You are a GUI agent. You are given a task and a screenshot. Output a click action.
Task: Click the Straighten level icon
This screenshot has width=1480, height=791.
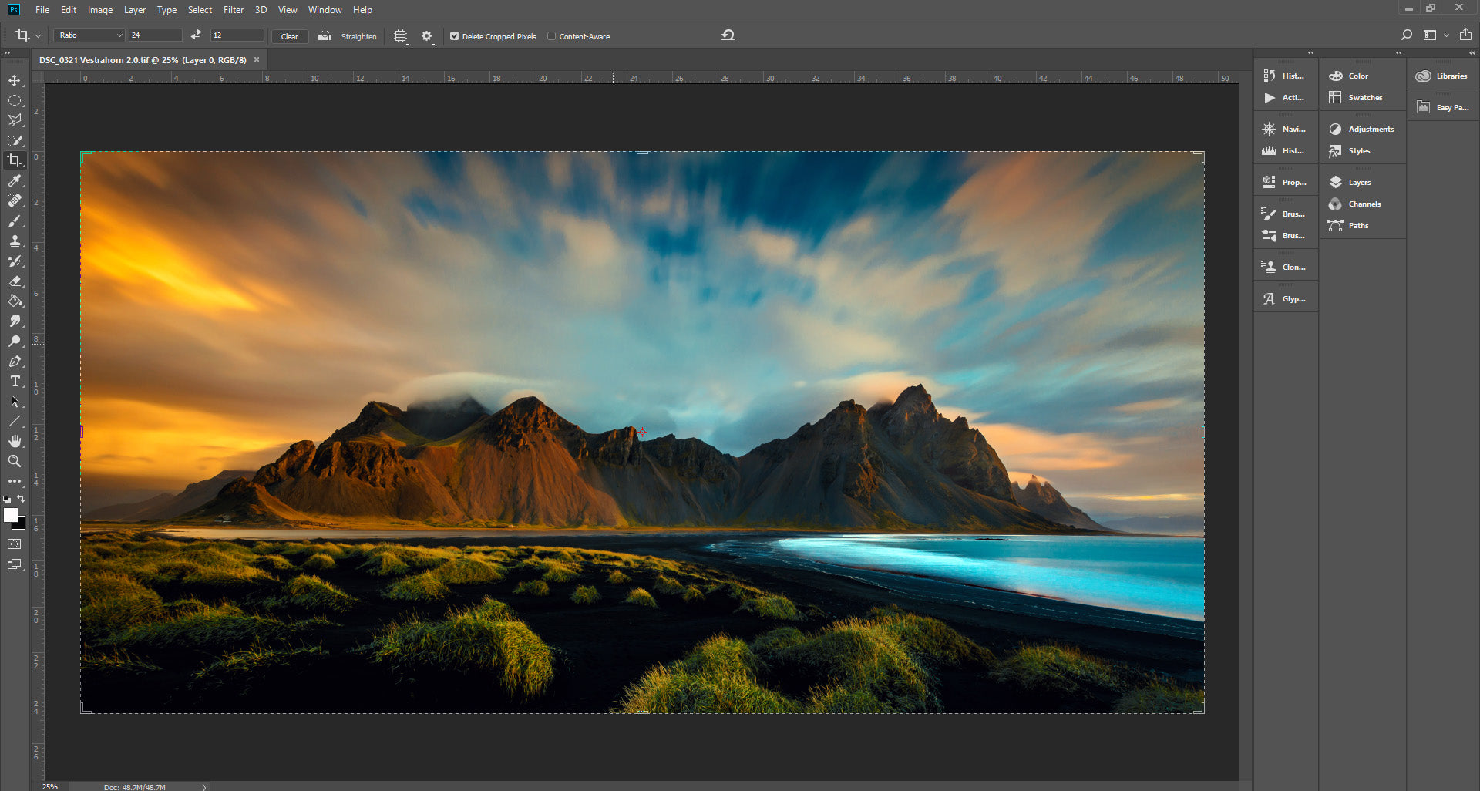click(325, 35)
